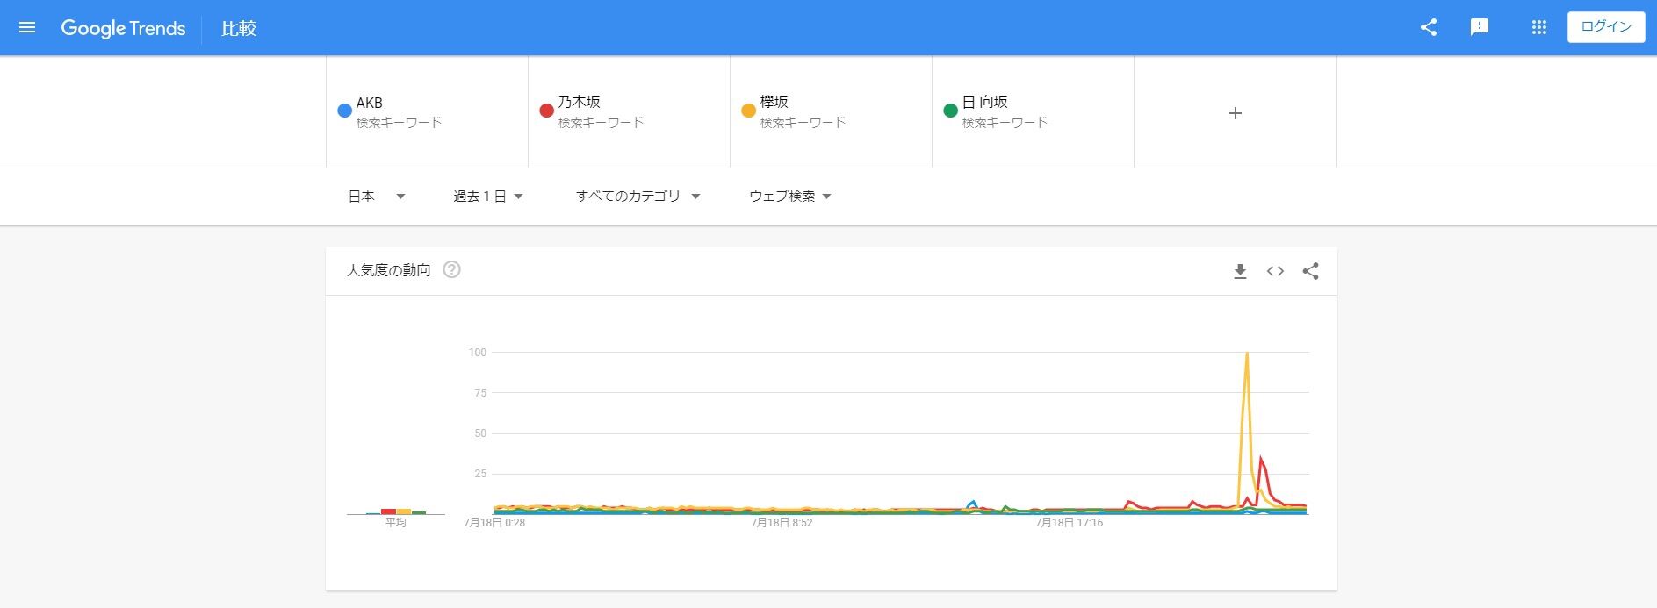Open the ウェブ検索 search type dropdown
The image size is (1657, 608).
[x=789, y=197]
